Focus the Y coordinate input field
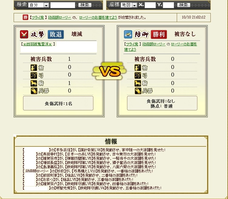 [x=168, y=5]
